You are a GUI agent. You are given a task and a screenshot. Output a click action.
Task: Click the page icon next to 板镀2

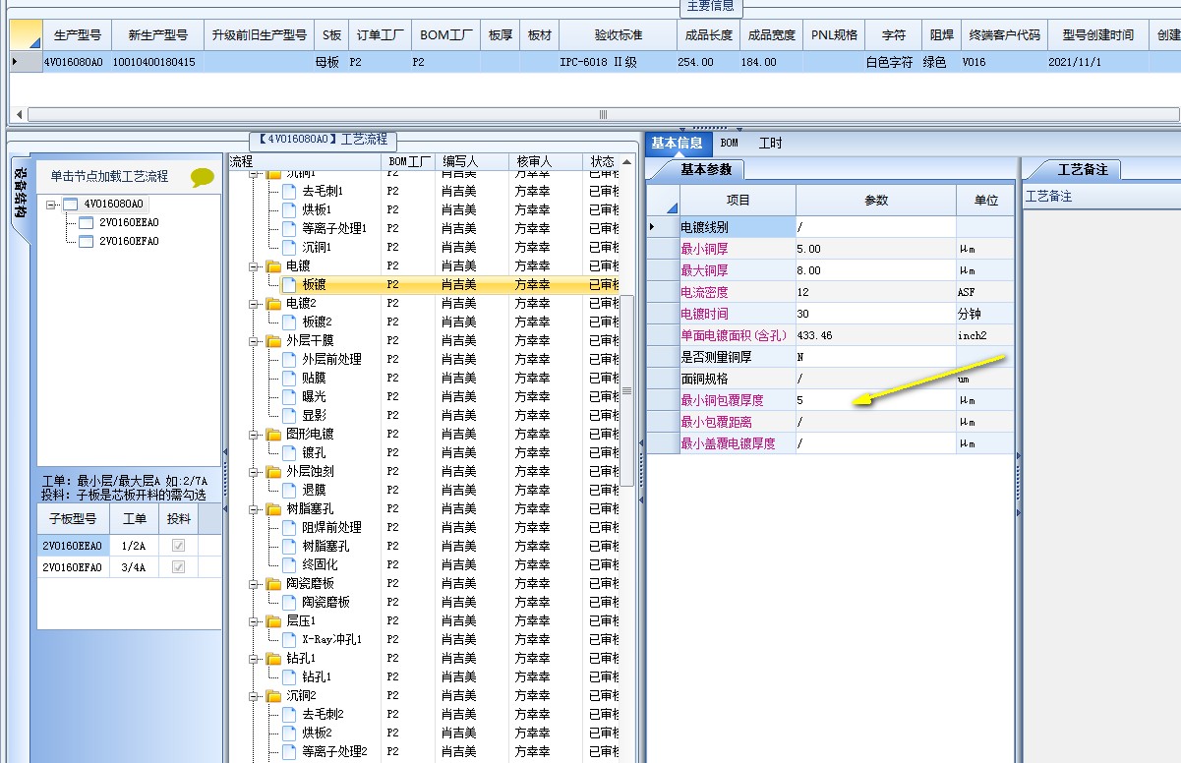[289, 323]
